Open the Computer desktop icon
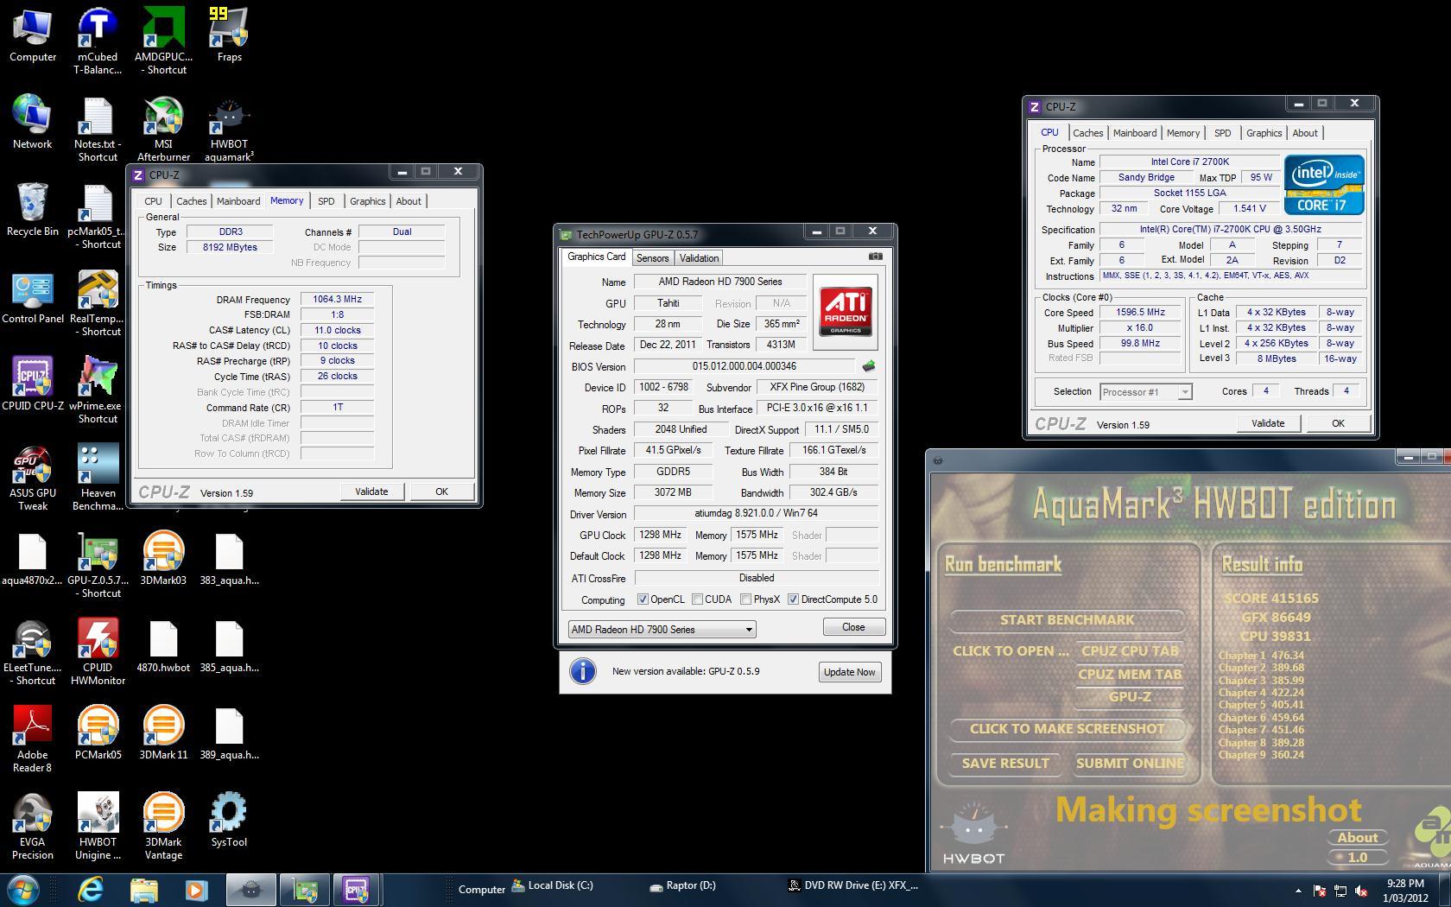Image resolution: width=1451 pixels, height=907 pixels. [x=33, y=35]
